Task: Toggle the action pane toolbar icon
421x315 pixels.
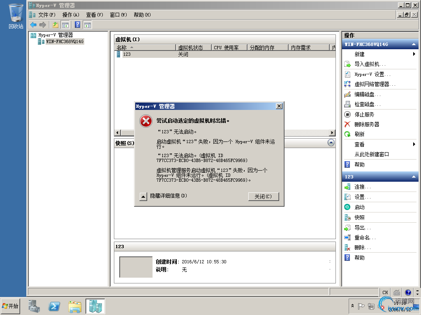Action: pyautogui.click(x=87, y=25)
